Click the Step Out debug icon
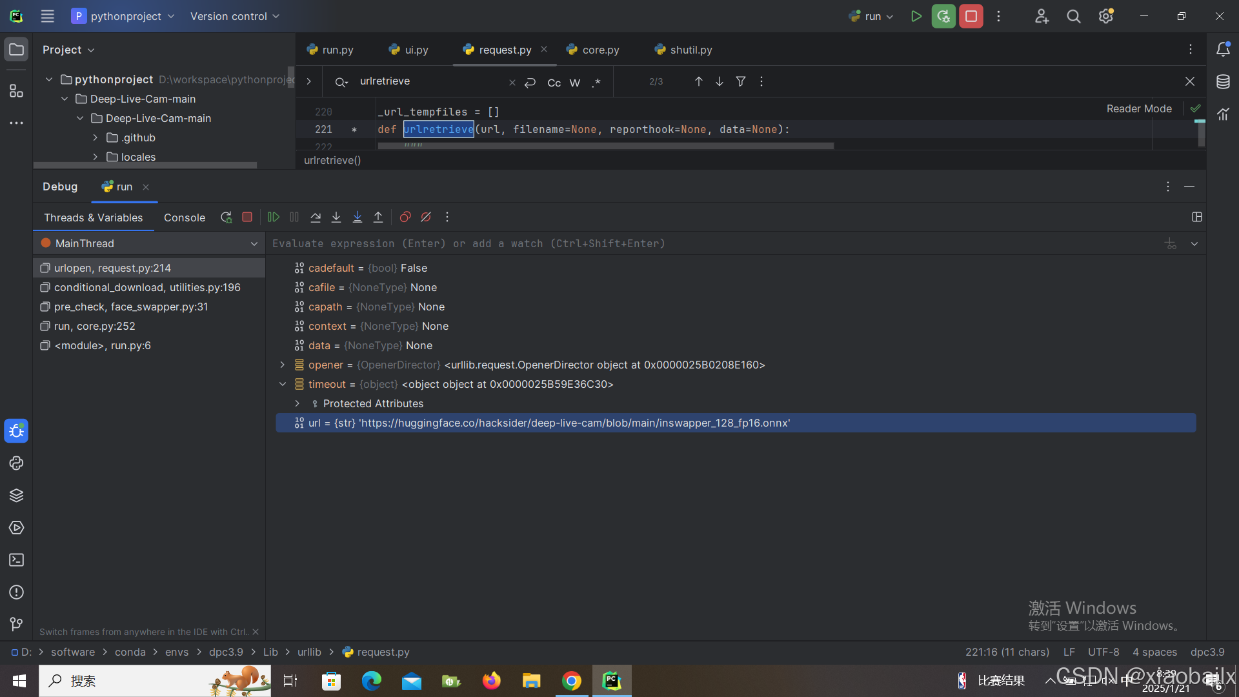This screenshot has width=1239, height=697. click(378, 217)
